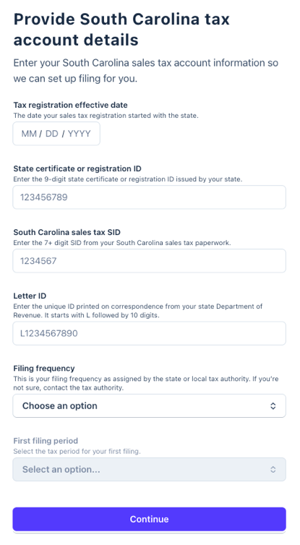300x545 pixels.
Task: Click the 'Tax registration effective date' label
Action: [71, 105]
